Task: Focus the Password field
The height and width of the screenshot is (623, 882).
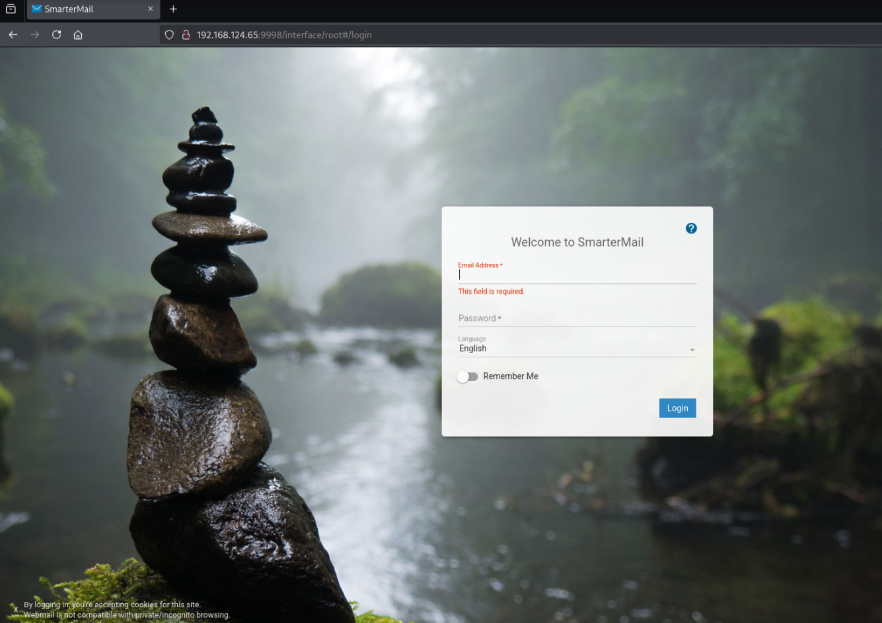Action: pos(577,318)
